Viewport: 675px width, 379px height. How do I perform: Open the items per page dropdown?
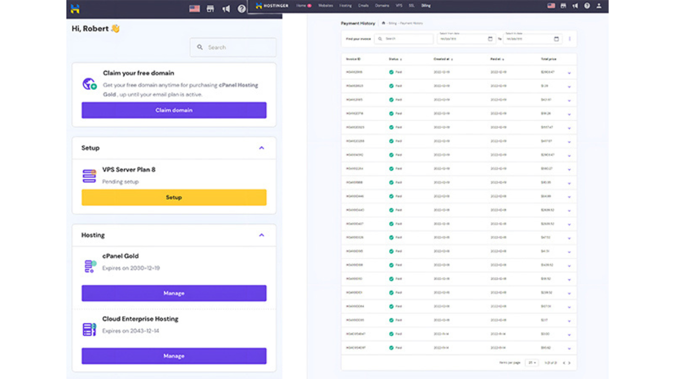click(x=532, y=363)
